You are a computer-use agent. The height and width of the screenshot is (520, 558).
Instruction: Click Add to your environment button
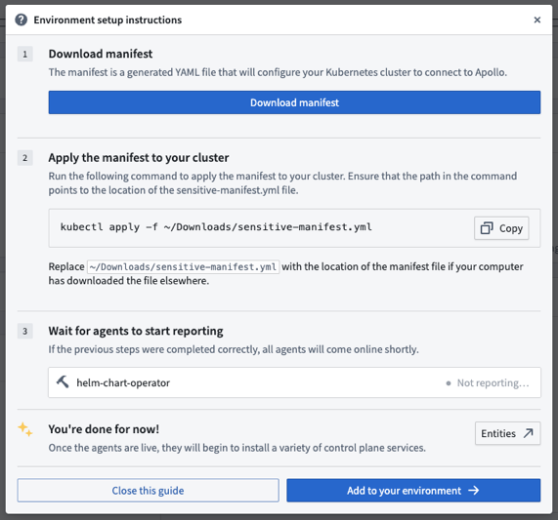pos(413,490)
